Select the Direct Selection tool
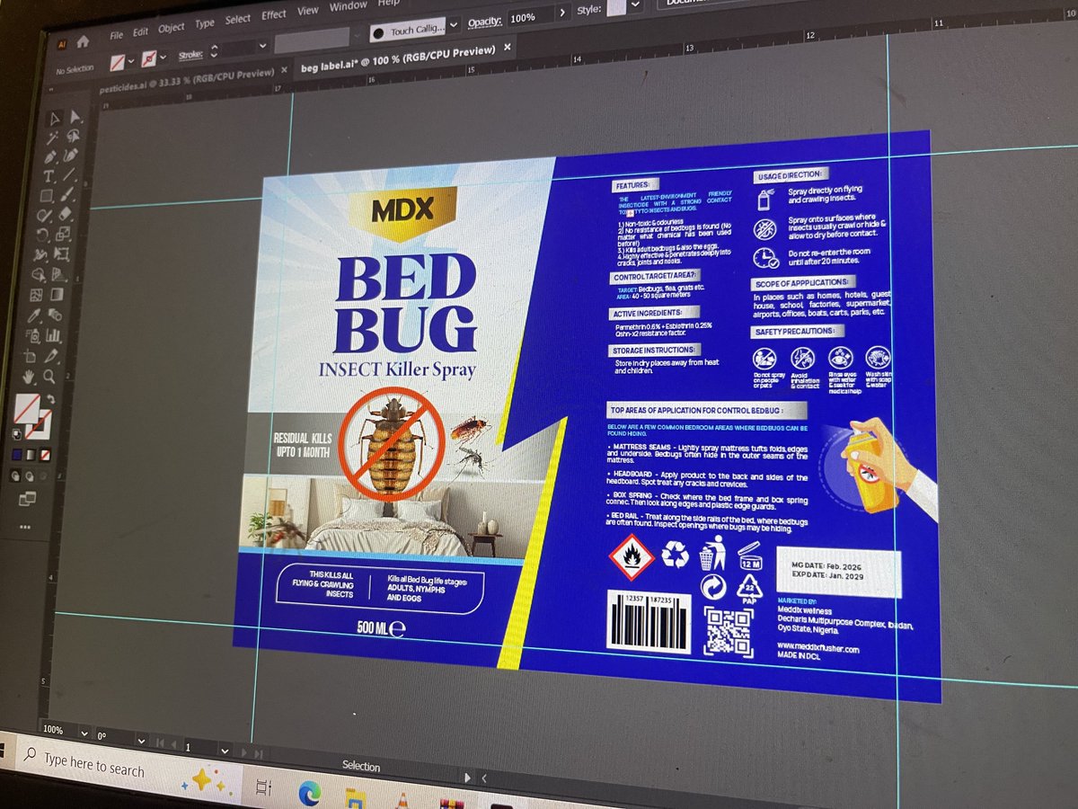This screenshot has height=809, width=1078. pyautogui.click(x=75, y=116)
